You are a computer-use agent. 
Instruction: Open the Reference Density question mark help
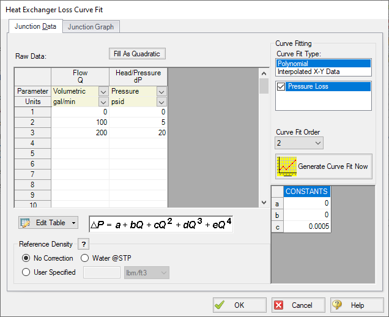pyautogui.click(x=84, y=244)
